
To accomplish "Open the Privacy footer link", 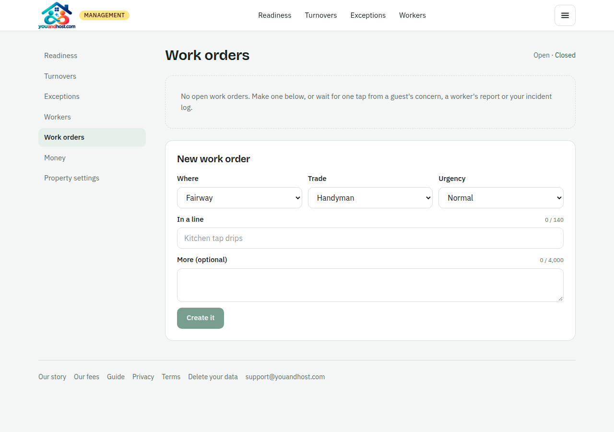I will pyautogui.click(x=143, y=377).
